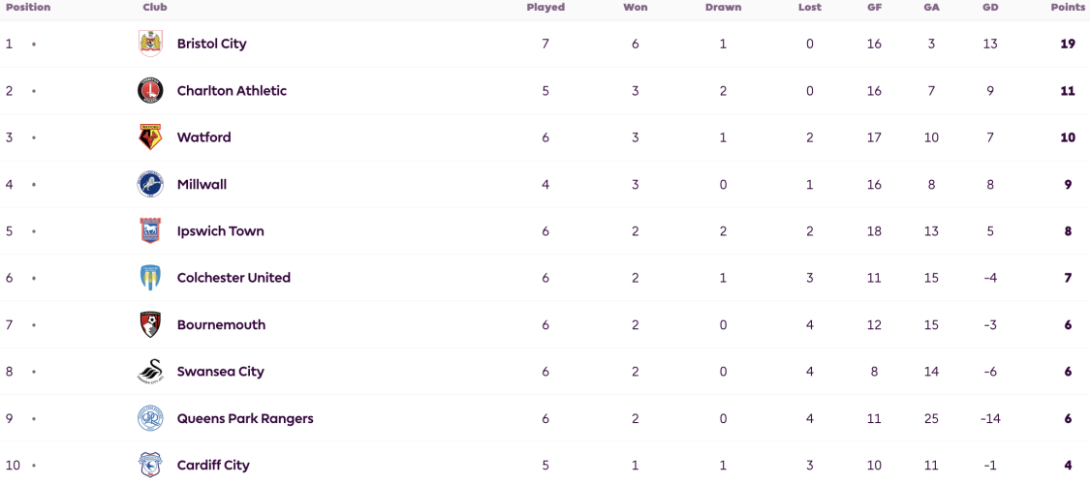The width and height of the screenshot is (1090, 484).
Task: Click the Millwall lion badge
Action: [149, 184]
